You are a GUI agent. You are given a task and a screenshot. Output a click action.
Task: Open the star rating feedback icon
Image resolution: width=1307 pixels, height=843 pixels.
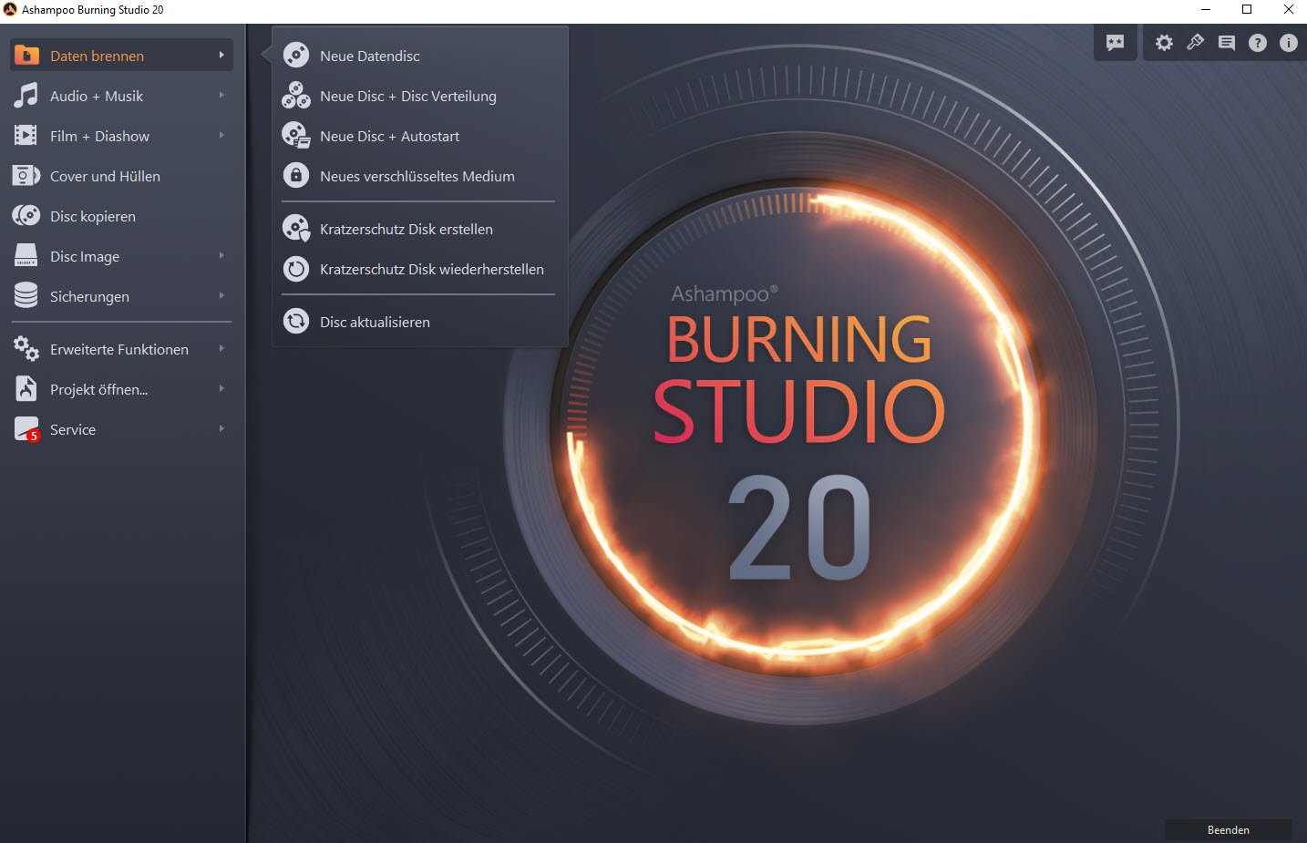pos(1116,43)
